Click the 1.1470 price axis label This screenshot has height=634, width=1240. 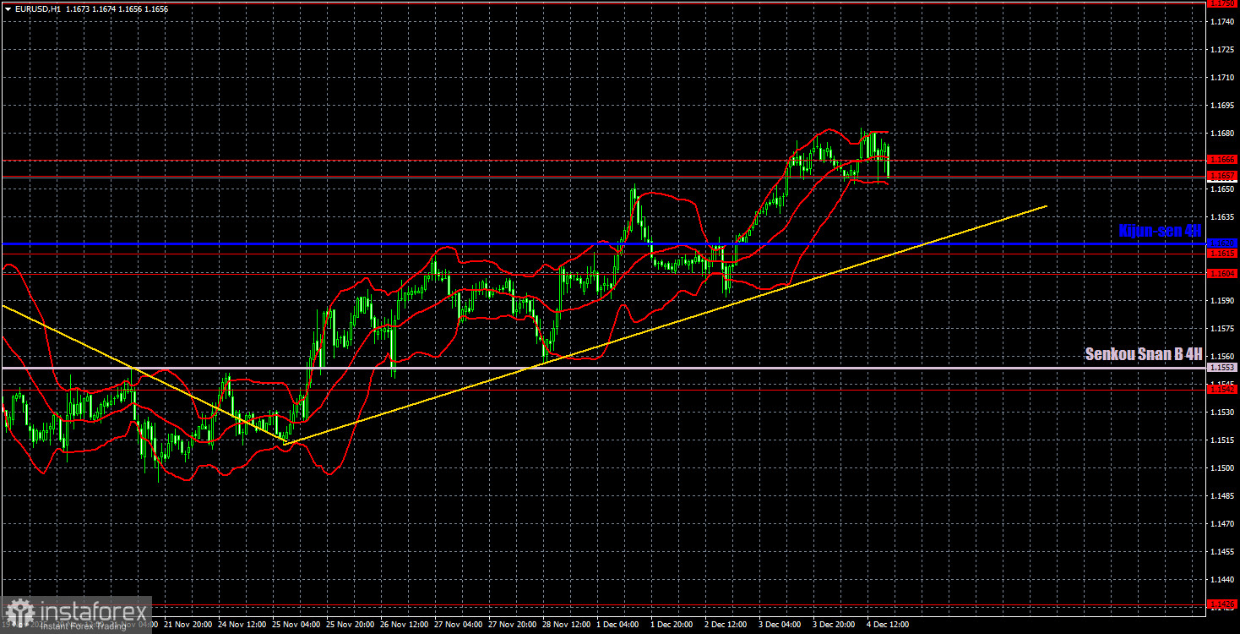click(1222, 523)
